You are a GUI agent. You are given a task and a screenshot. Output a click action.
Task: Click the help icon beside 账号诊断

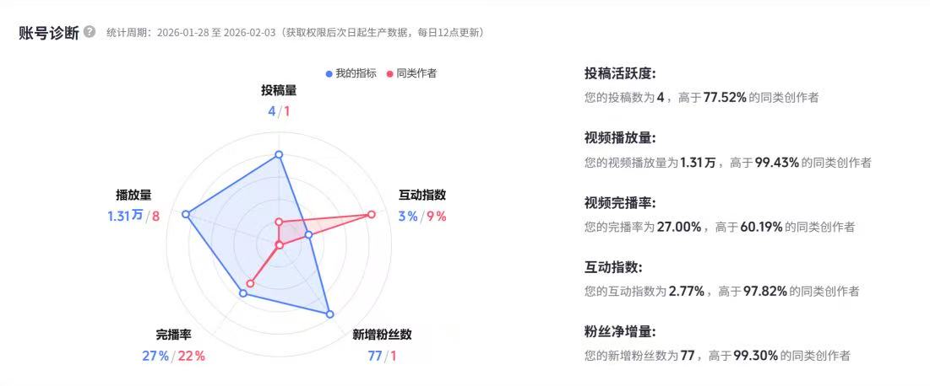(x=90, y=32)
